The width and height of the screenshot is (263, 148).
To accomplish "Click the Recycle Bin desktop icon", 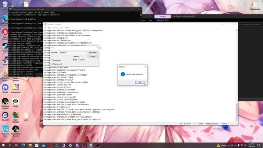I will pyautogui.click(x=5, y=5).
